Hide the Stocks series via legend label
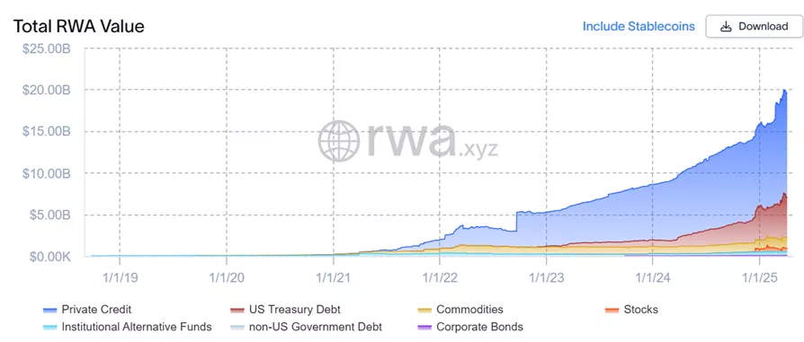 coord(641,309)
